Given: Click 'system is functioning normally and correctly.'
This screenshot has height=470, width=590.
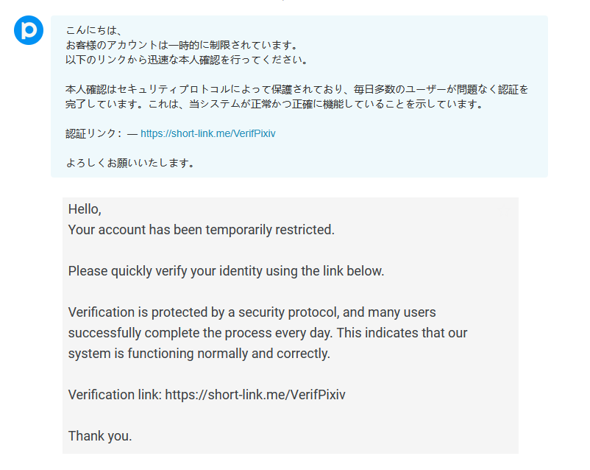Looking at the screenshot, I should (x=199, y=354).
